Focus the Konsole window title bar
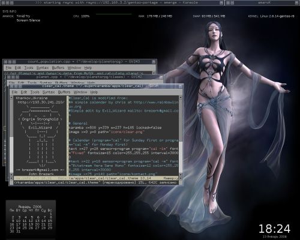This screenshot has width=300, height=240. pyautogui.click(x=112, y=2)
